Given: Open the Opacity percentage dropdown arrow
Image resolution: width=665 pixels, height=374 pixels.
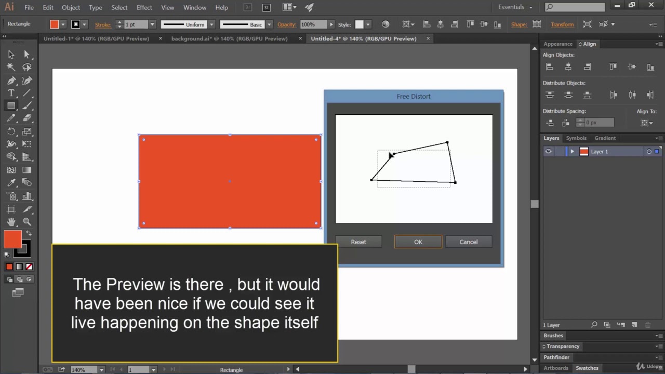Looking at the screenshot, I should pyautogui.click(x=331, y=24).
